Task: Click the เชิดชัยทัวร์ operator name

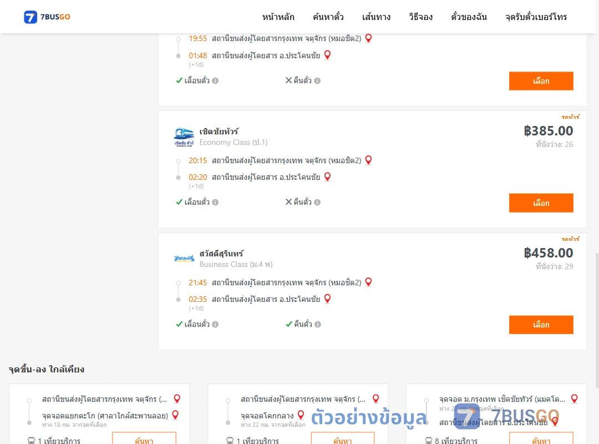Action: pyautogui.click(x=219, y=132)
